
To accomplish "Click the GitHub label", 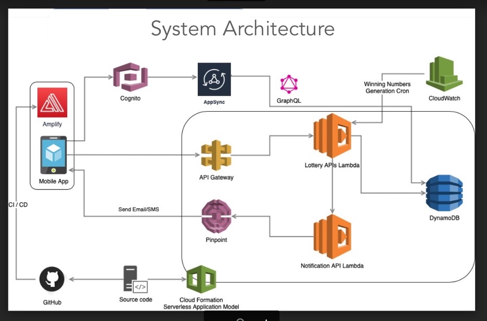I will click(x=52, y=302).
